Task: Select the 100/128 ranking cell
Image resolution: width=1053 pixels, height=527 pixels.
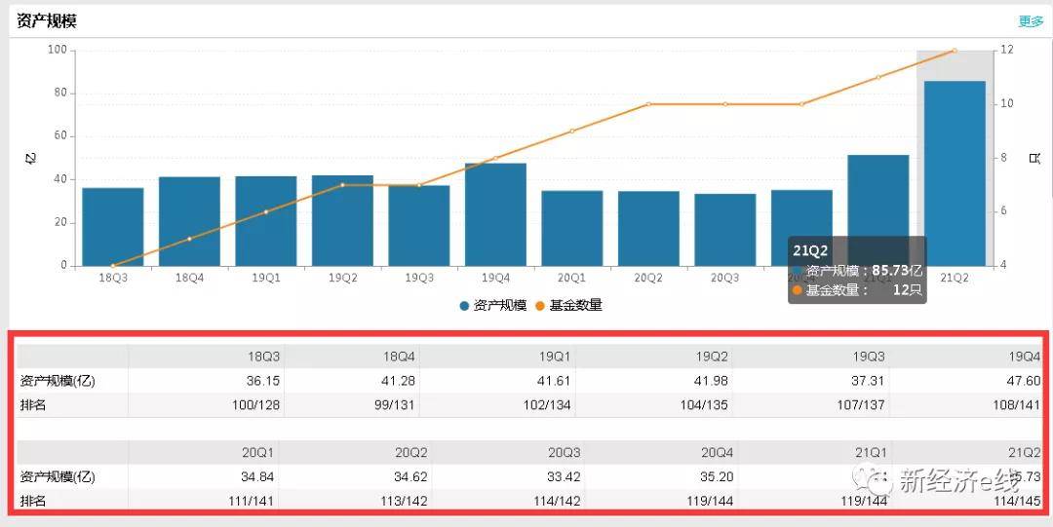Action: click(253, 405)
